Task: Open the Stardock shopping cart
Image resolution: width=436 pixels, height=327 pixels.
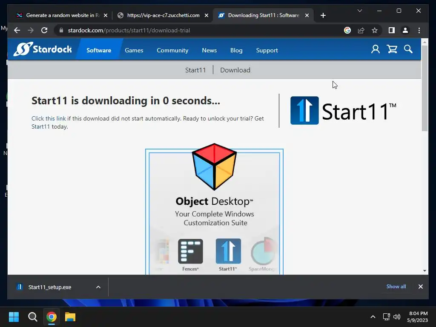Action: click(x=392, y=49)
